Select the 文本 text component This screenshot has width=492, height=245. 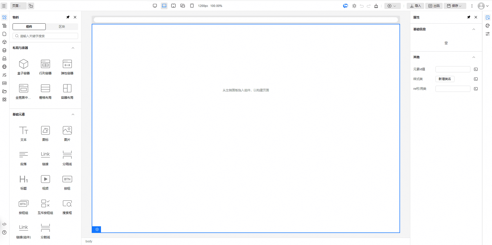(x=24, y=133)
